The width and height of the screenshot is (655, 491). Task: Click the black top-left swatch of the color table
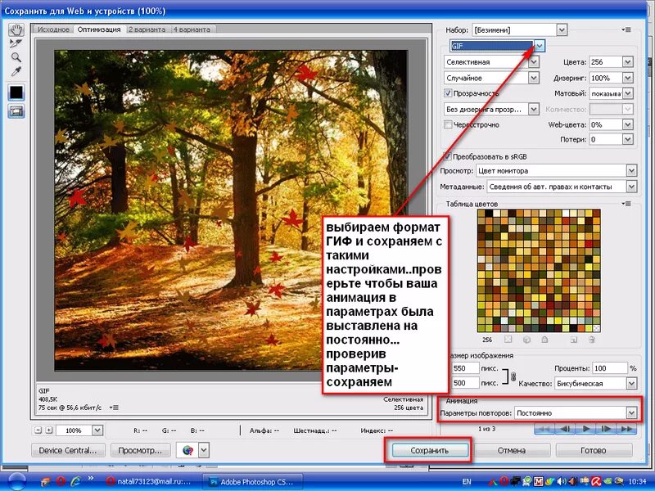click(488, 214)
